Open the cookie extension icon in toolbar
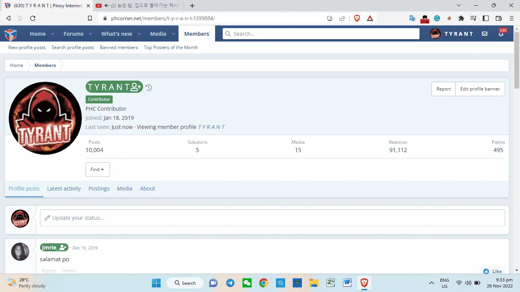Screen dimensions: 520x292 pyautogui.click(x=449, y=18)
